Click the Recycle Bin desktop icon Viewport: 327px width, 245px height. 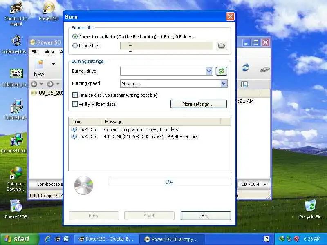[310, 209]
